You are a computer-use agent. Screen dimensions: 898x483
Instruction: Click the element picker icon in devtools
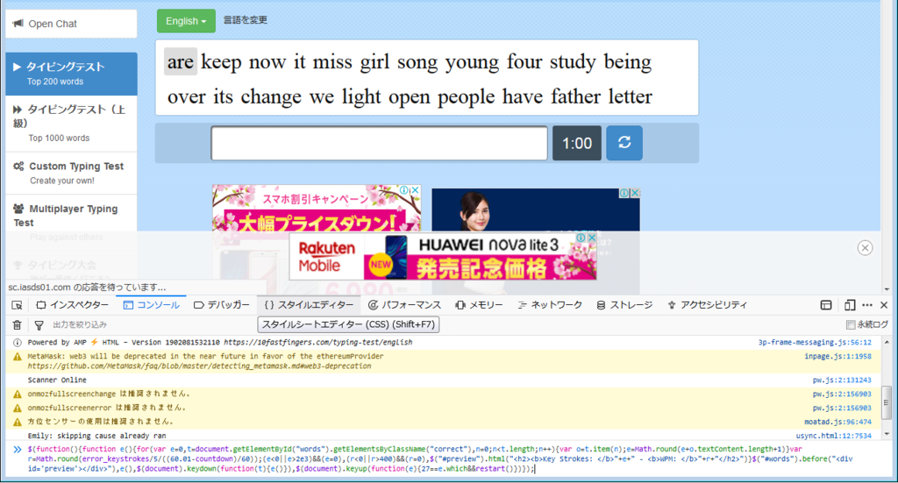(x=17, y=305)
